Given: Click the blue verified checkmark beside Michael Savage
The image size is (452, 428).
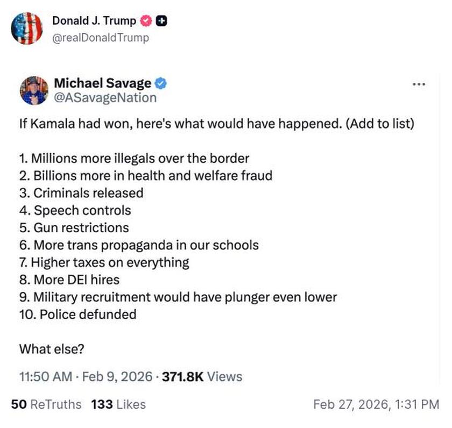Looking at the screenshot, I should pos(160,83).
